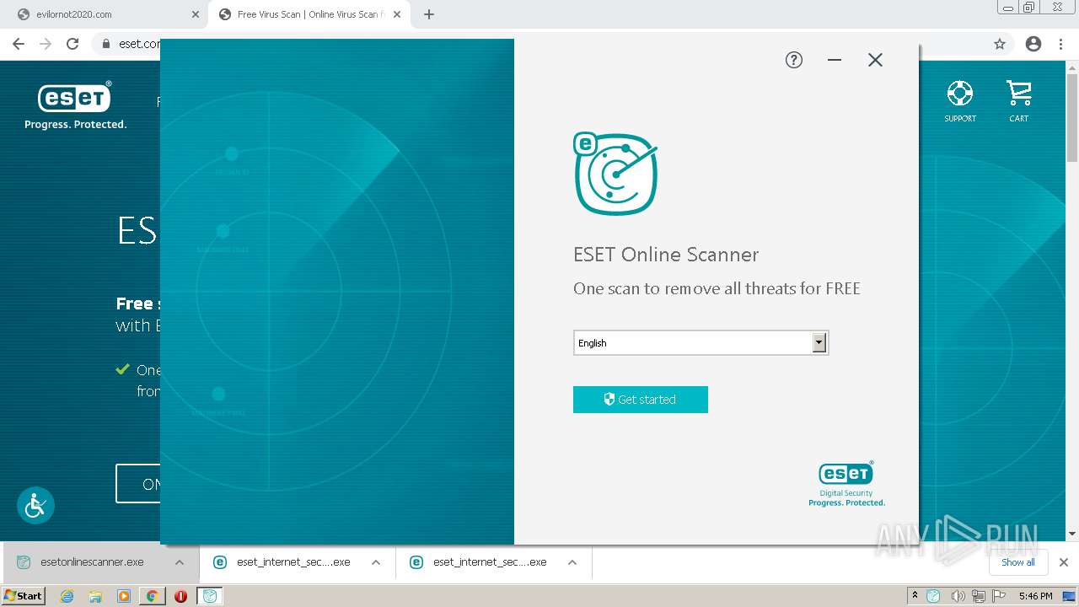The height and width of the screenshot is (607, 1079).
Task: Expand options for esetonlinescanner.exe download
Action: tap(180, 562)
